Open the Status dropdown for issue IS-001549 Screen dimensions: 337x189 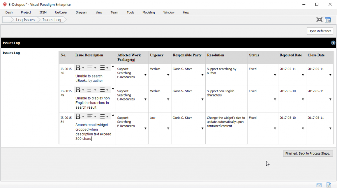(x=275, y=100)
